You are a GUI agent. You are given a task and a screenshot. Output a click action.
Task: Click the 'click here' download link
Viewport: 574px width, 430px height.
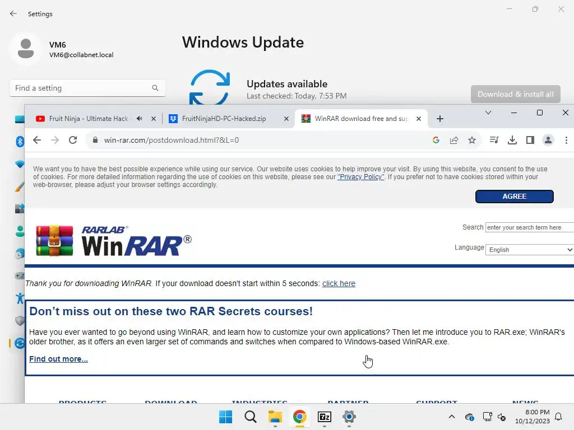pyautogui.click(x=339, y=283)
